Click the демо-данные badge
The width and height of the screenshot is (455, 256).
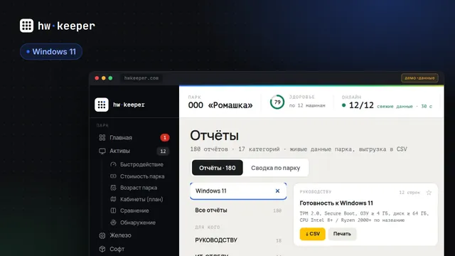[x=419, y=78]
